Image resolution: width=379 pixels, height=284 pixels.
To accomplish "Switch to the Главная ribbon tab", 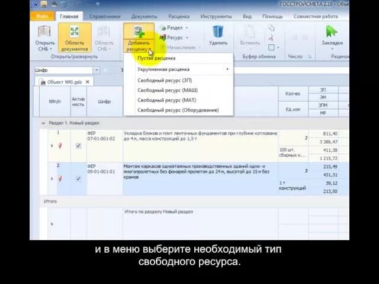I will point(69,17).
